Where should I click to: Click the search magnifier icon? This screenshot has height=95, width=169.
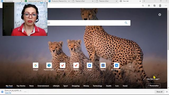(x=126, y=23)
